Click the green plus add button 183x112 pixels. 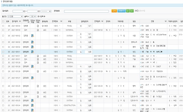(128, 11)
